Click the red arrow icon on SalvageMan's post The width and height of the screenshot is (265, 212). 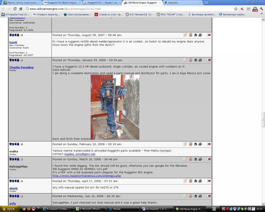(x=209, y=159)
